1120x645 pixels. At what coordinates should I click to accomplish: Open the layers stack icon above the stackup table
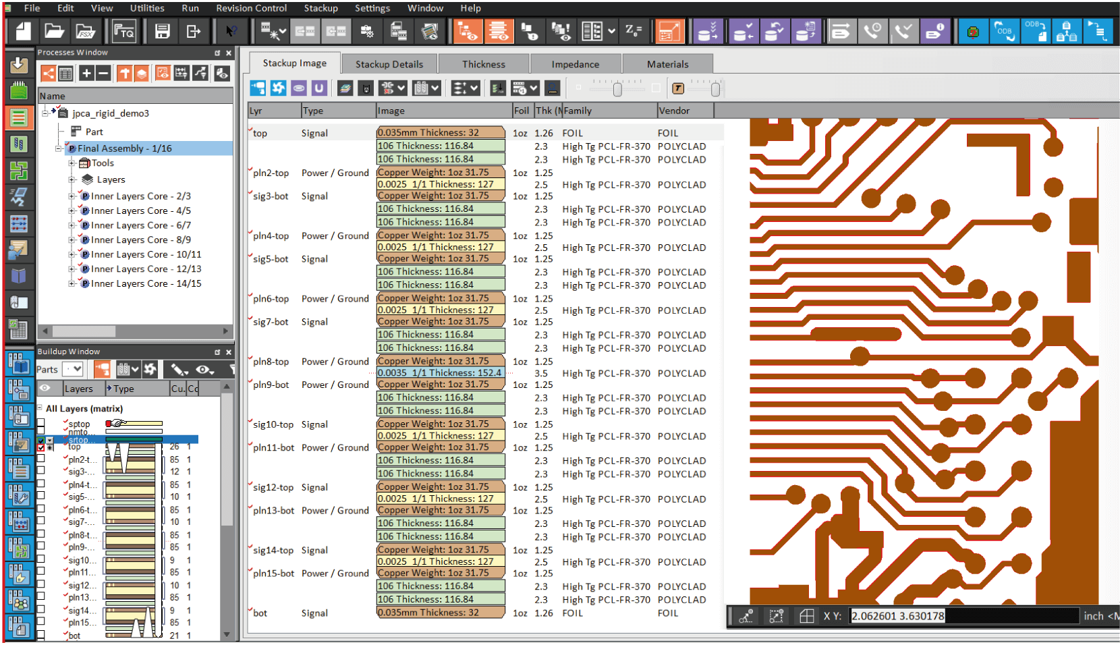click(345, 88)
